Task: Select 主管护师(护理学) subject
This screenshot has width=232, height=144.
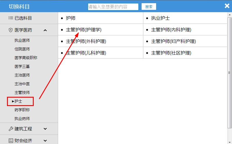Action: point(84,30)
